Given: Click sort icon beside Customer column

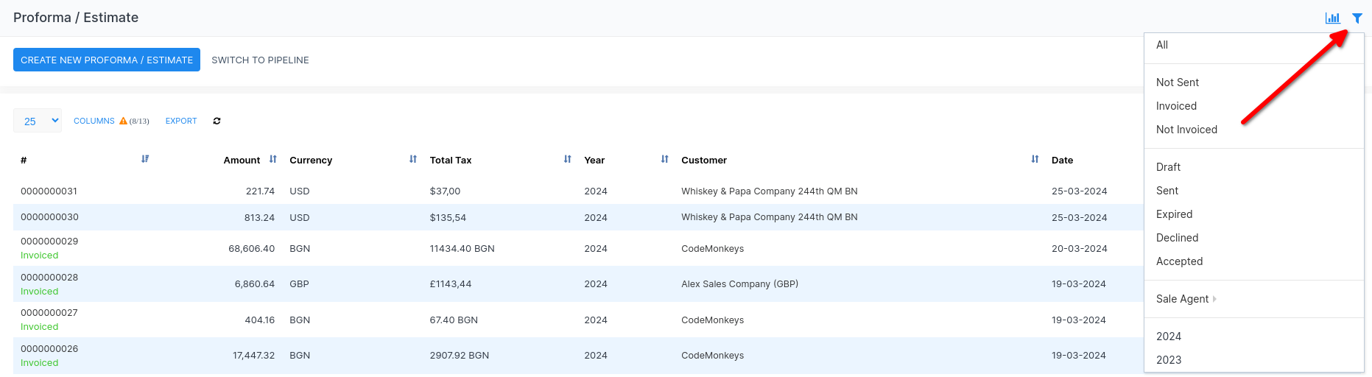Looking at the screenshot, I should tap(1035, 159).
